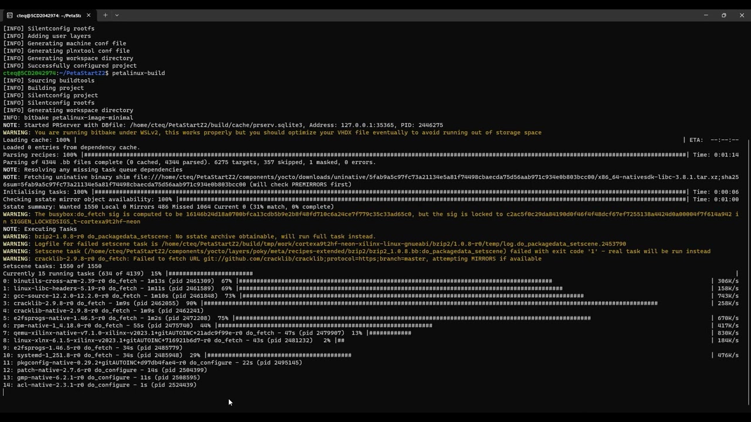Click the 'Time: 0:01:14' parsing time value
Viewport: 751px width, 422px height.
[716, 155]
